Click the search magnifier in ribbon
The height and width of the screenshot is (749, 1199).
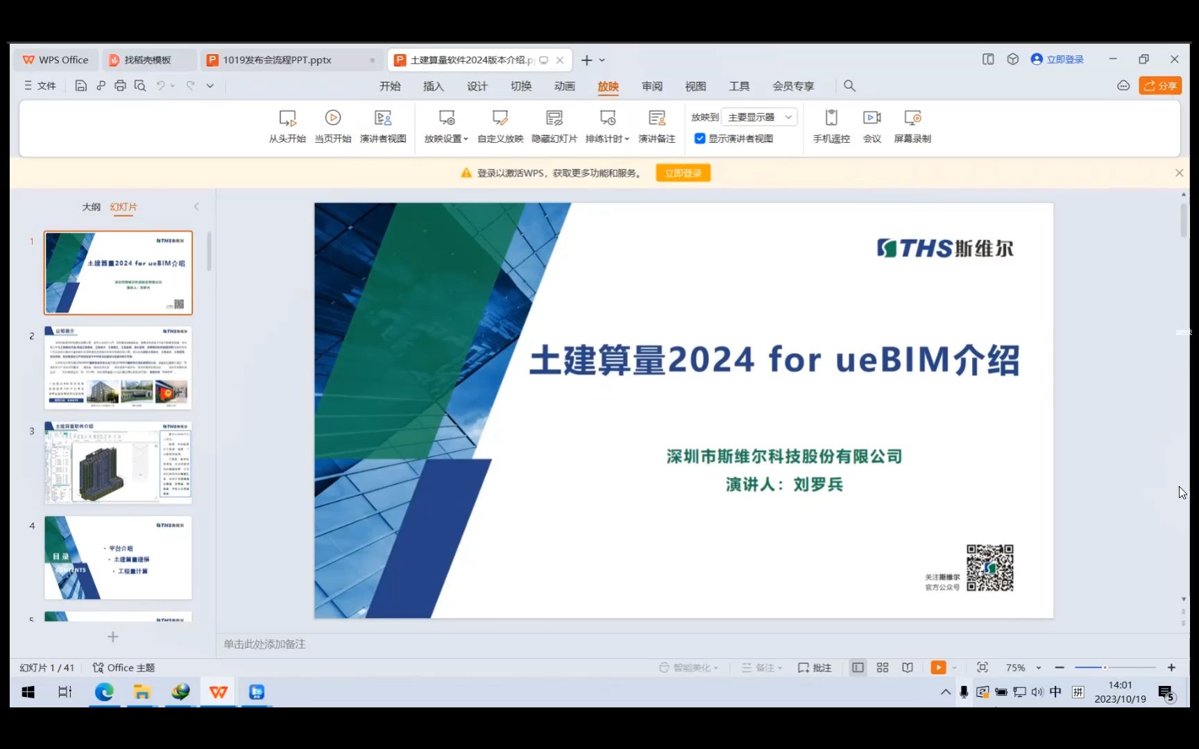(x=849, y=86)
